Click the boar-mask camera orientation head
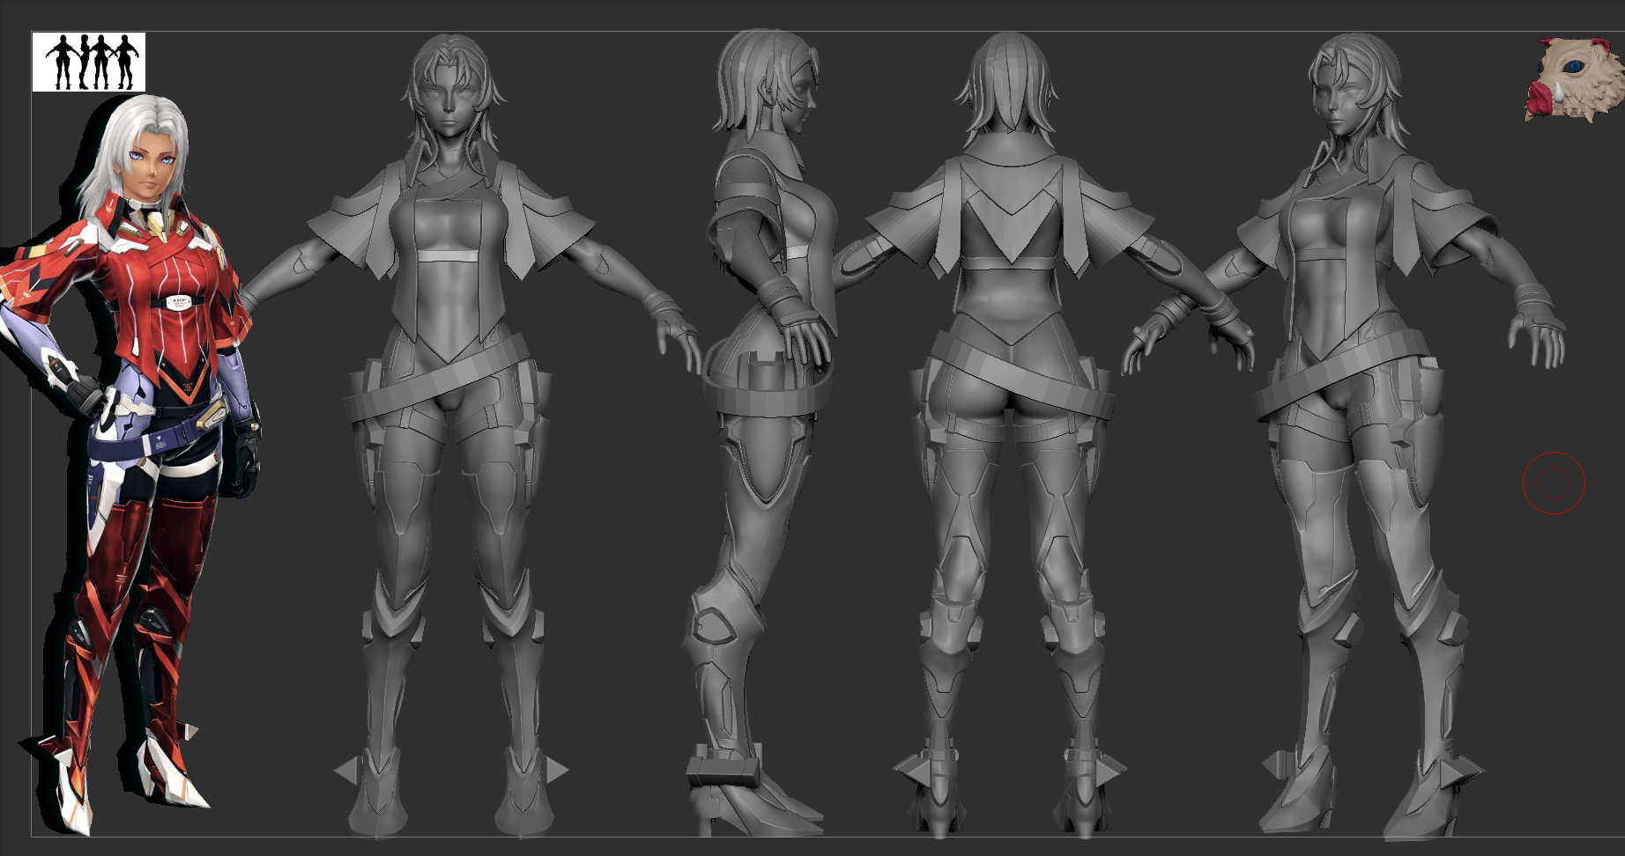 click(1574, 79)
